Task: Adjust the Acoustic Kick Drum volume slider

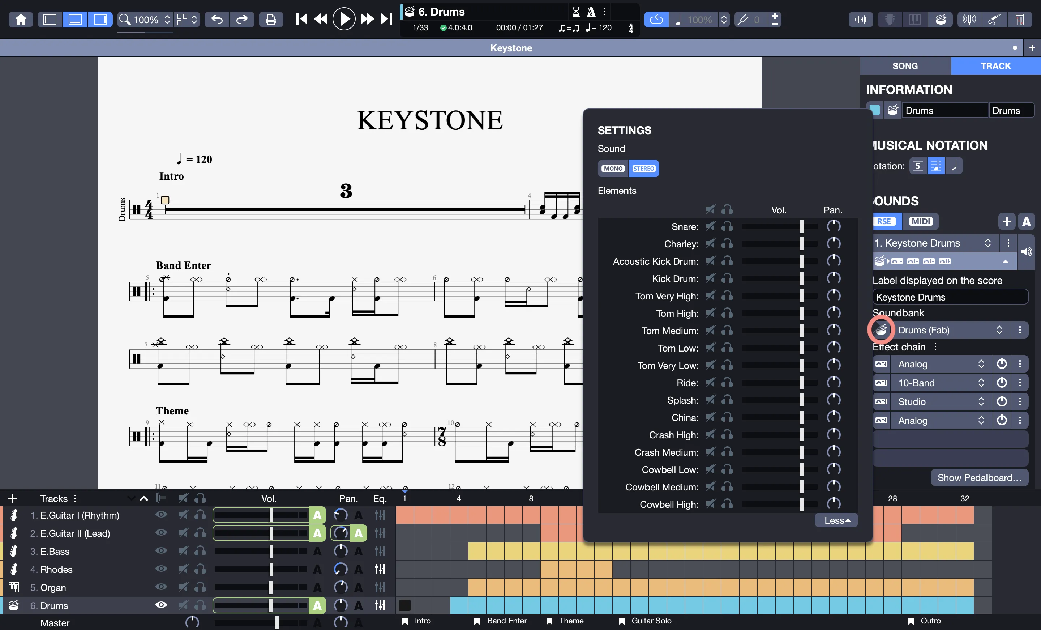Action: coord(779,261)
